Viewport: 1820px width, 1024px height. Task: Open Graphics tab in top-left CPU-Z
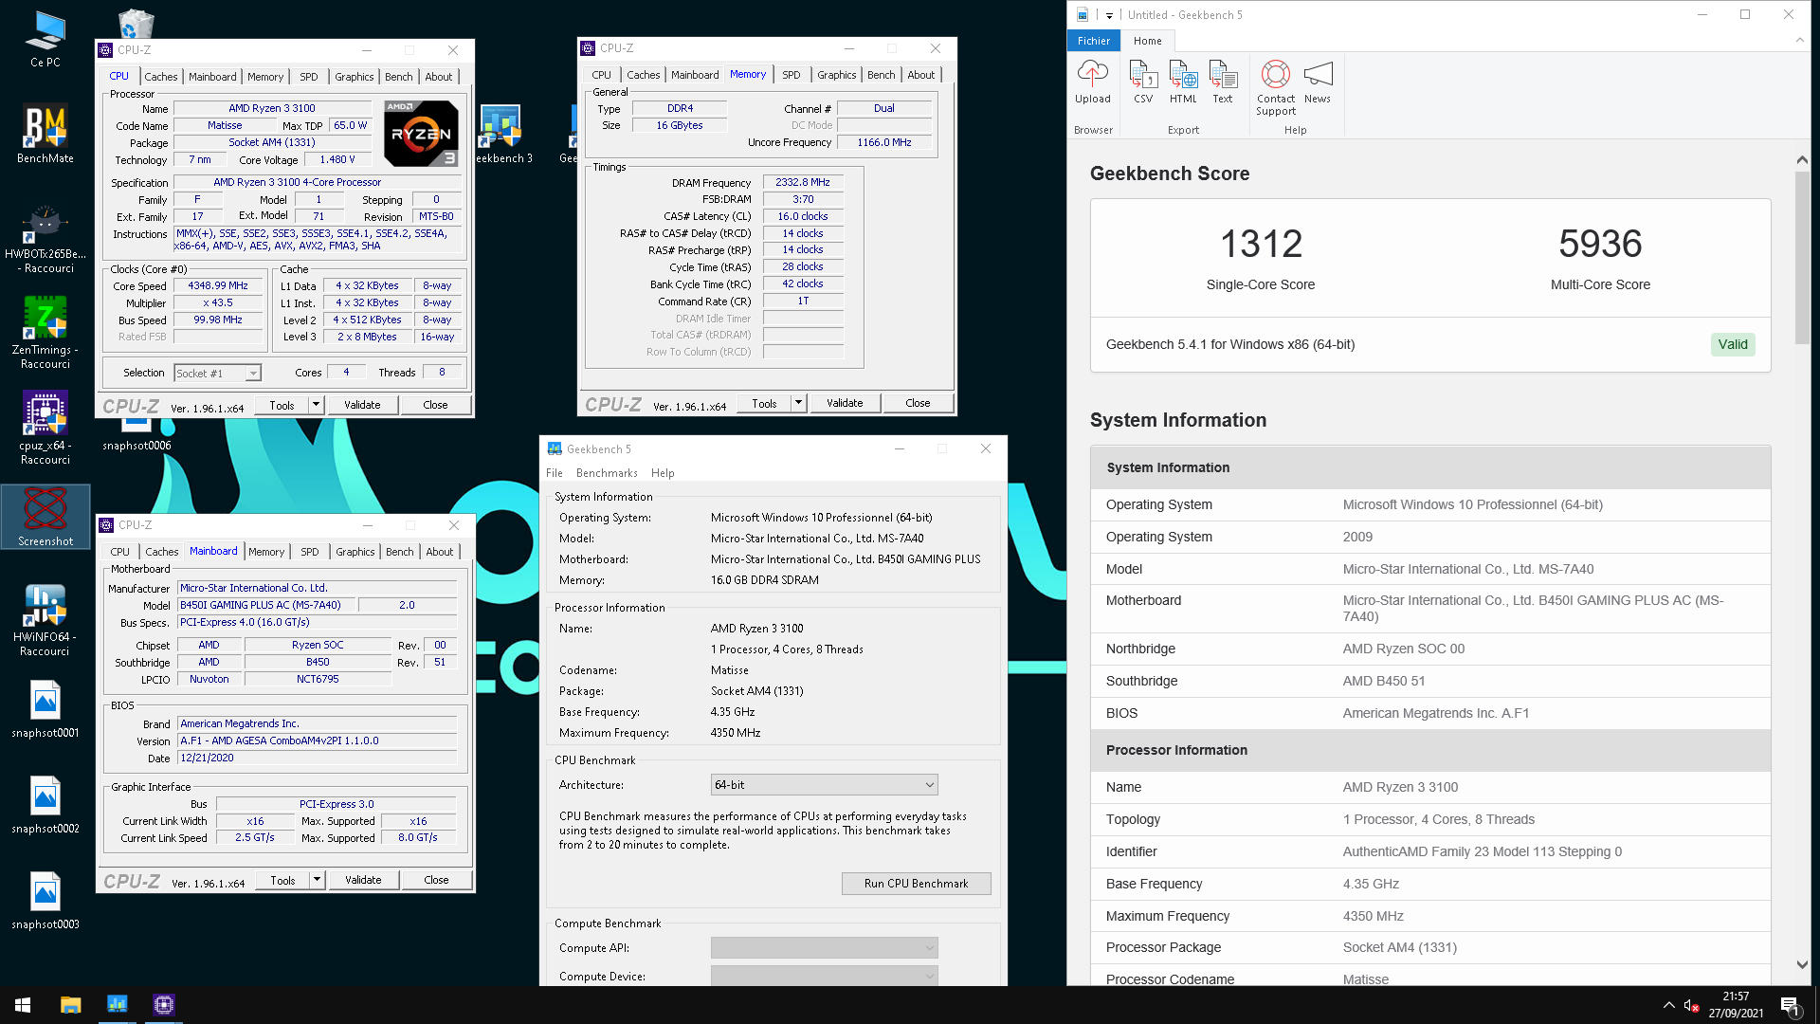(355, 77)
